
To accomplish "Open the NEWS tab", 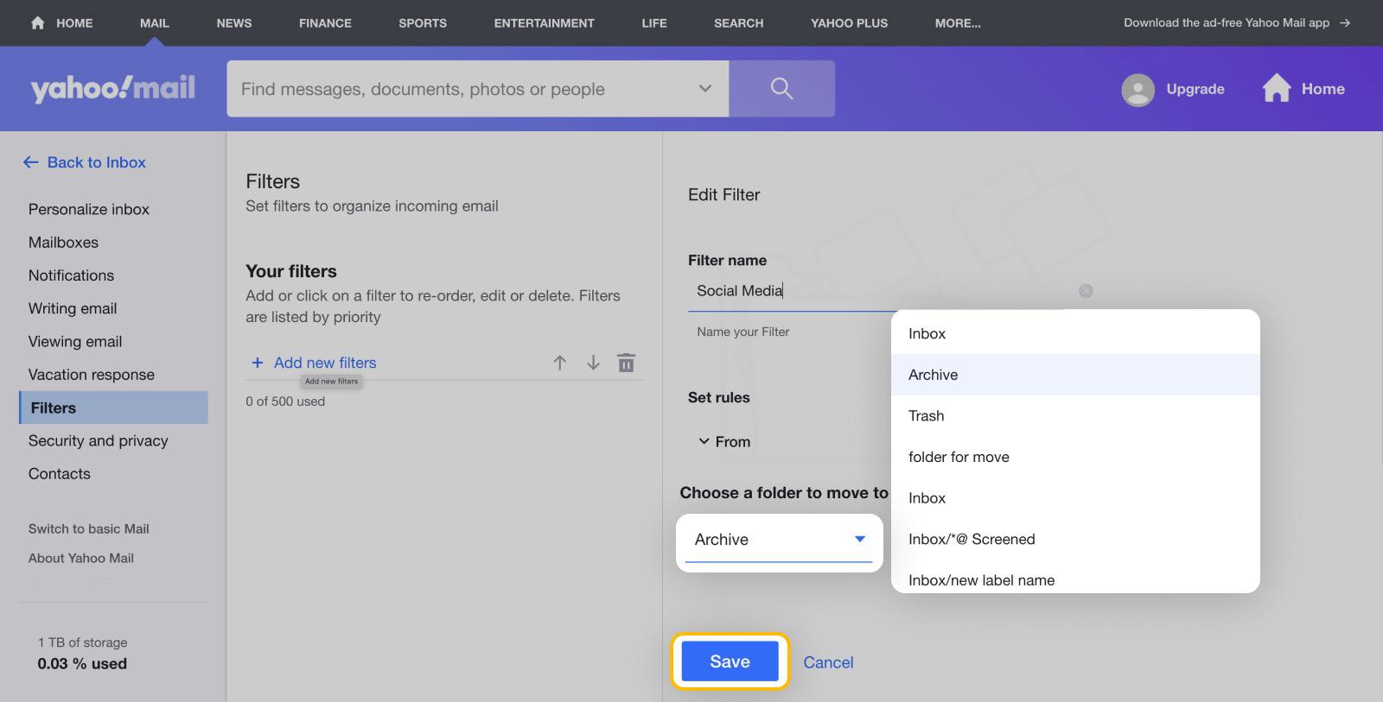I will point(234,22).
